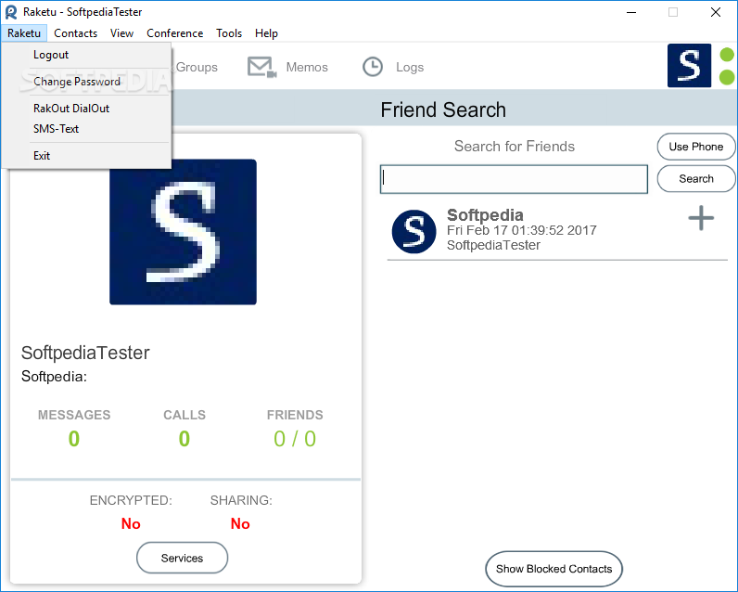This screenshot has height=592, width=738.
Task: Click the ENCRYPTED No status
Action: (131, 523)
